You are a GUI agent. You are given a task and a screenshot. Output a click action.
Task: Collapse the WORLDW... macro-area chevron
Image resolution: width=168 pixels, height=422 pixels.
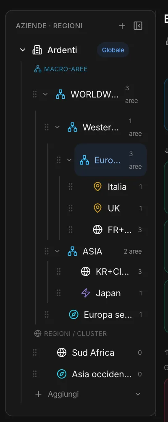coord(45,94)
